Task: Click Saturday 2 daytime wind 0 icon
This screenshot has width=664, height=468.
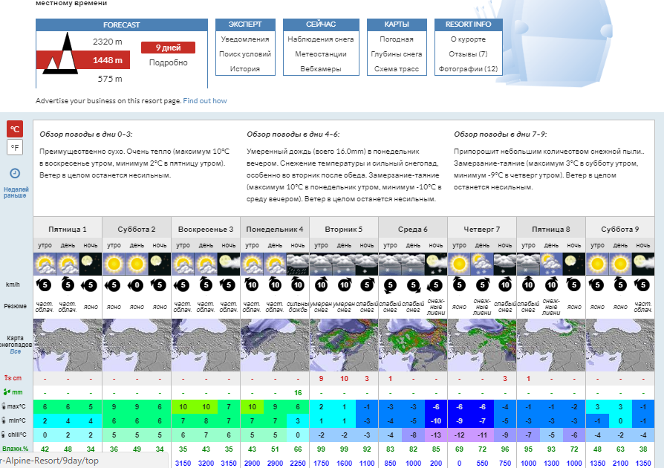Action: click(136, 285)
